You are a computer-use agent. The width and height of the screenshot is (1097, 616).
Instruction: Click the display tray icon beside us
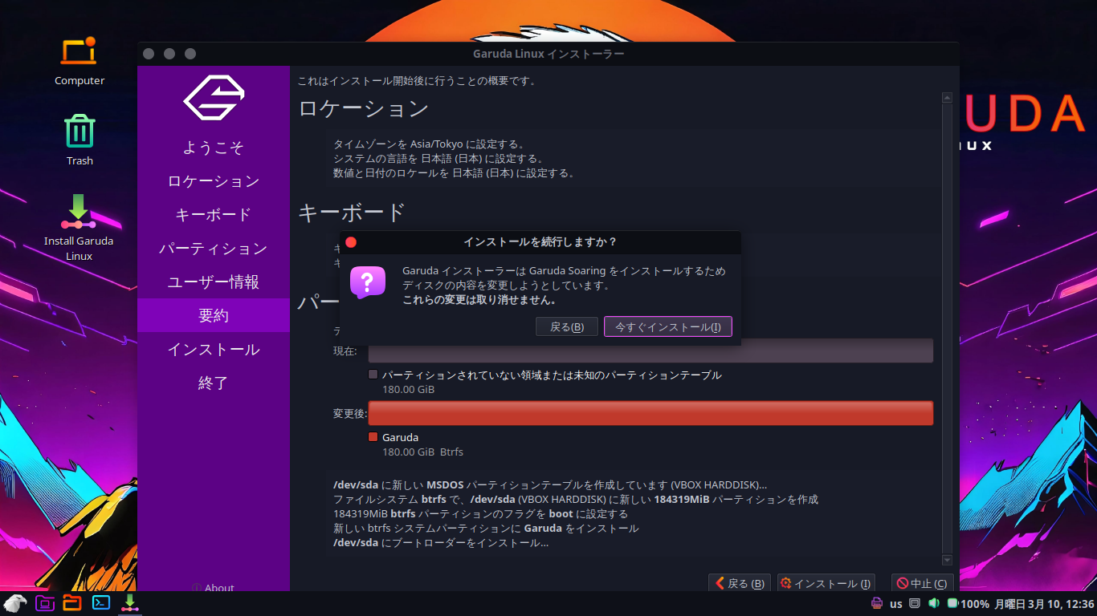tap(915, 603)
